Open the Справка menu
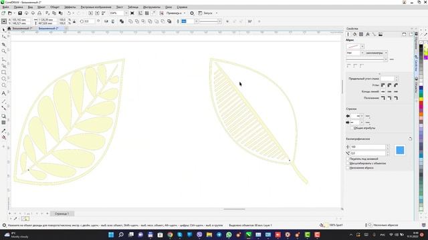Screen dimensions: 428x240 click(182, 7)
